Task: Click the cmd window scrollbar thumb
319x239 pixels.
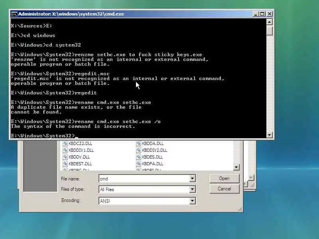Action: 270,31
